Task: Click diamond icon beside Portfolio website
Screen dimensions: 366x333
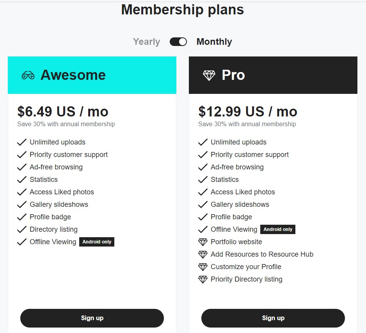Action: (203, 242)
